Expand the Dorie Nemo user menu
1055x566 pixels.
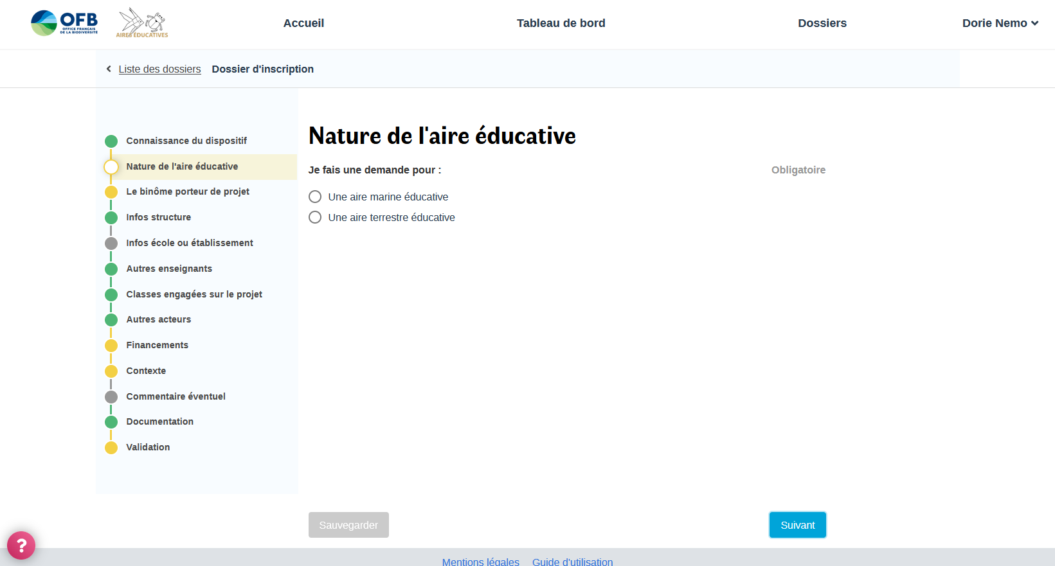pyautogui.click(x=1000, y=23)
